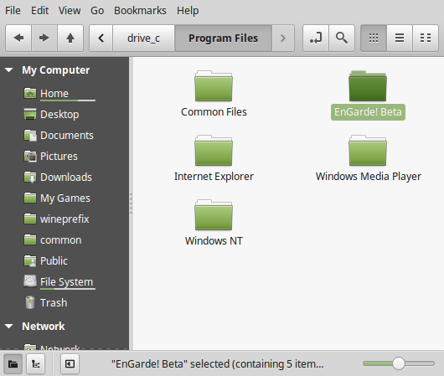Viewport: 444px width, 376px height.
Task: Select the Common Files folder icon
Action: click(214, 86)
